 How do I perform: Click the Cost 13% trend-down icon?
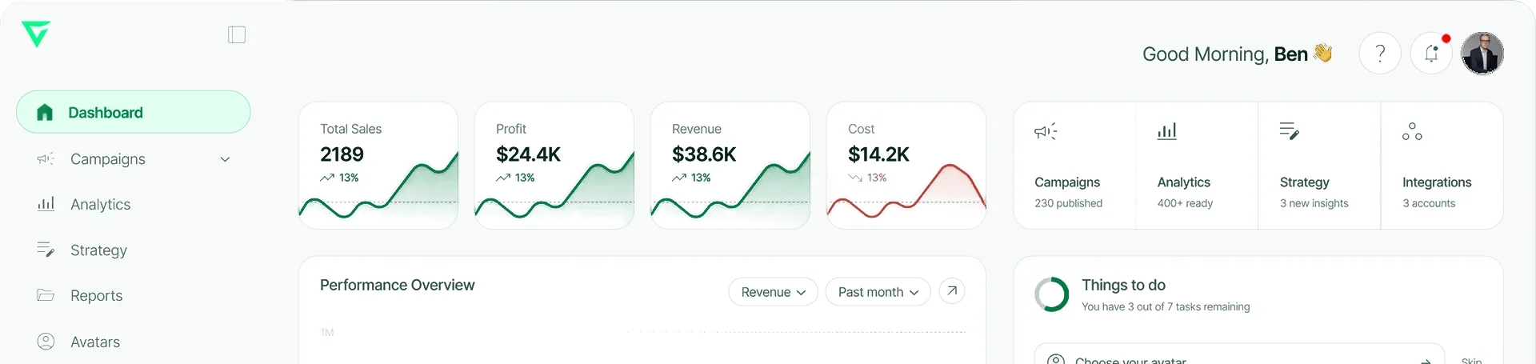click(x=855, y=178)
